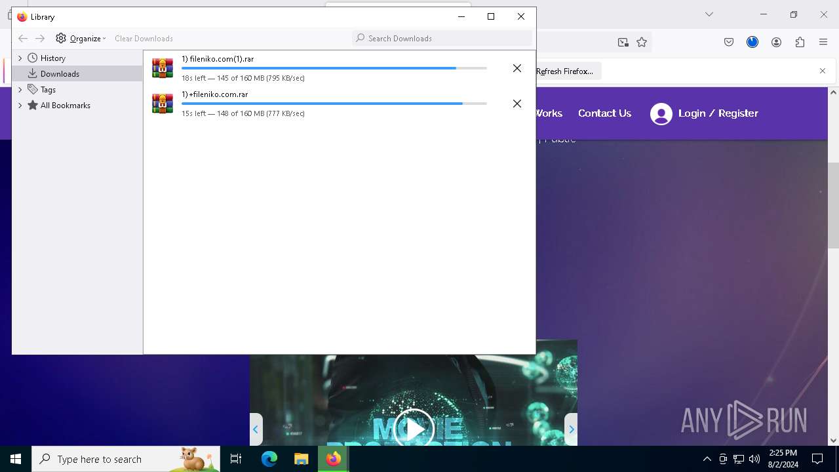Viewport: 839px width, 472px height.
Task: Minimize the Library window
Action: (461, 16)
